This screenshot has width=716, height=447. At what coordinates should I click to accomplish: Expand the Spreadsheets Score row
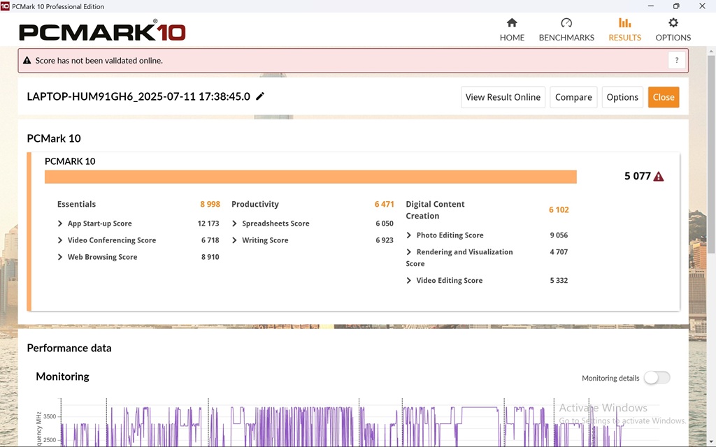[x=235, y=223]
